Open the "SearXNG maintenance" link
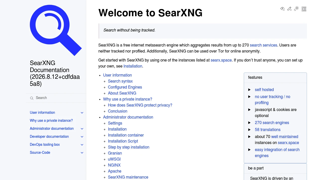This screenshot has width=321, height=180. click(128, 177)
